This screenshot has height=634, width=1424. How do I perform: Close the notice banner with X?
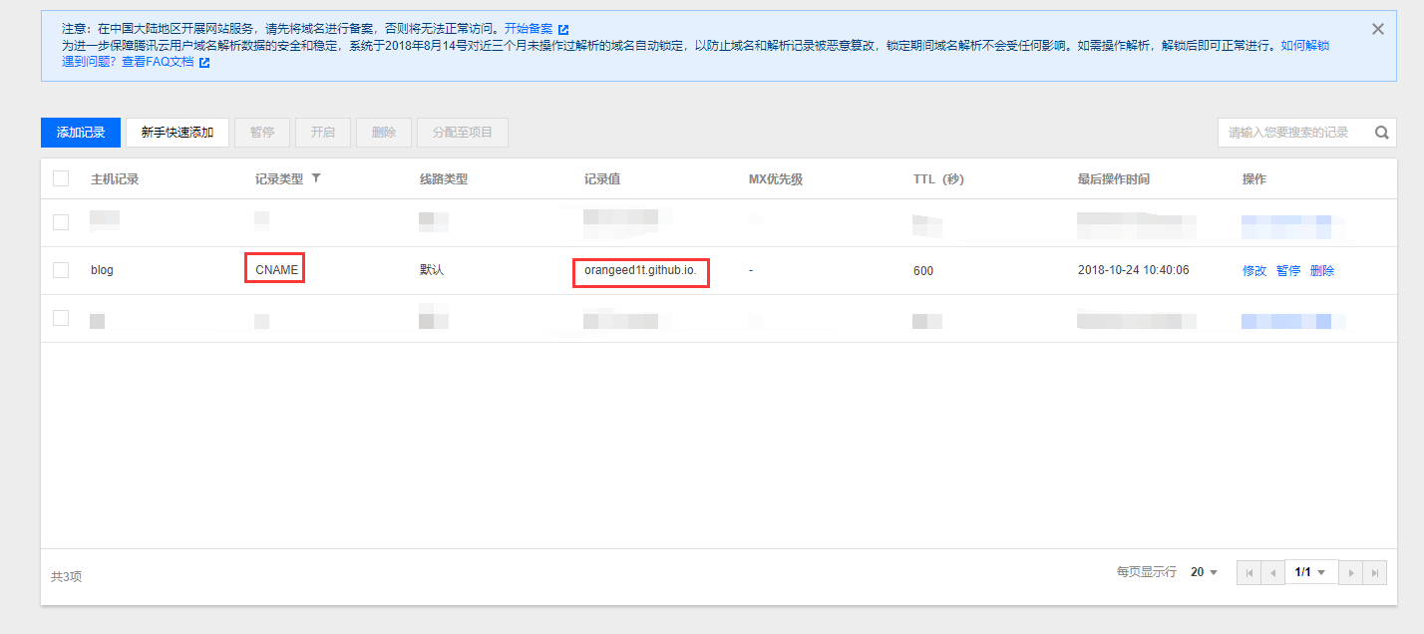tap(1378, 29)
